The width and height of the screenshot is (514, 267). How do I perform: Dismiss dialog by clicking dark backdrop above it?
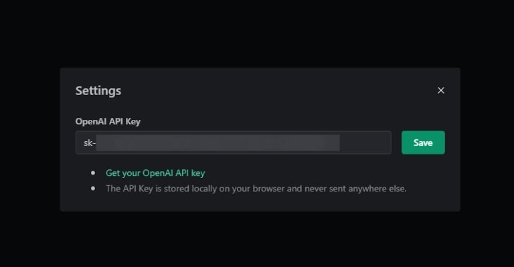(x=257, y=33)
